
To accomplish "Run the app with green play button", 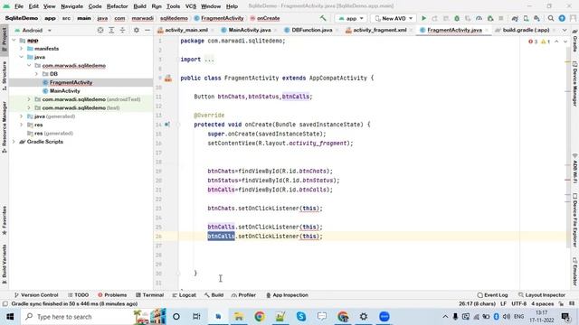I will click(424, 18).
